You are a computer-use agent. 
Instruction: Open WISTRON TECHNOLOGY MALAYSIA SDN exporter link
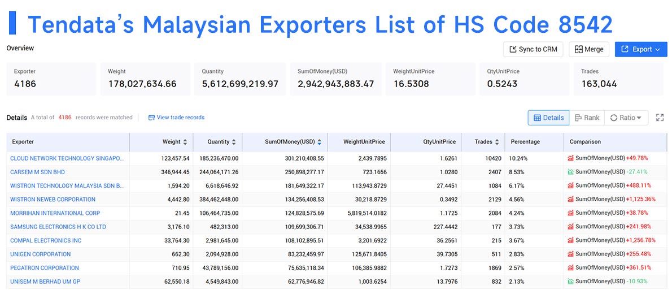click(67, 185)
